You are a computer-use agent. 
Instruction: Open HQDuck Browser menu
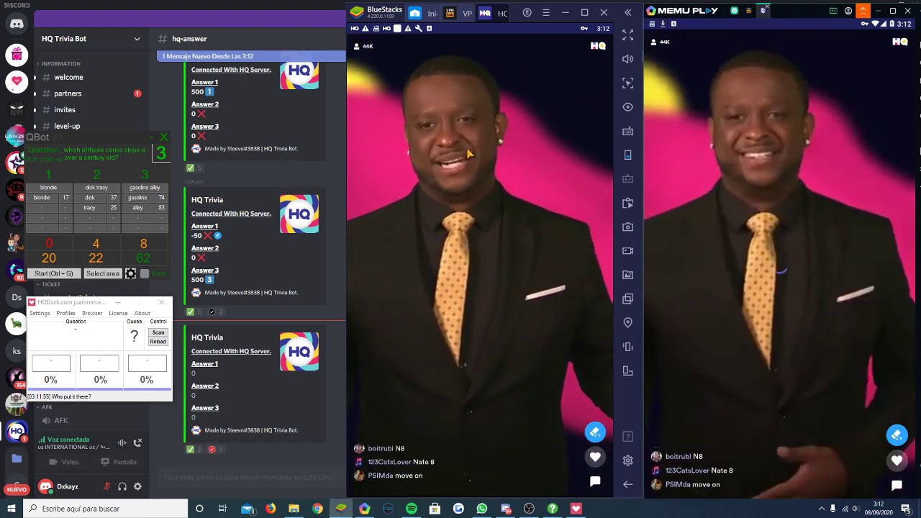pyautogui.click(x=92, y=313)
